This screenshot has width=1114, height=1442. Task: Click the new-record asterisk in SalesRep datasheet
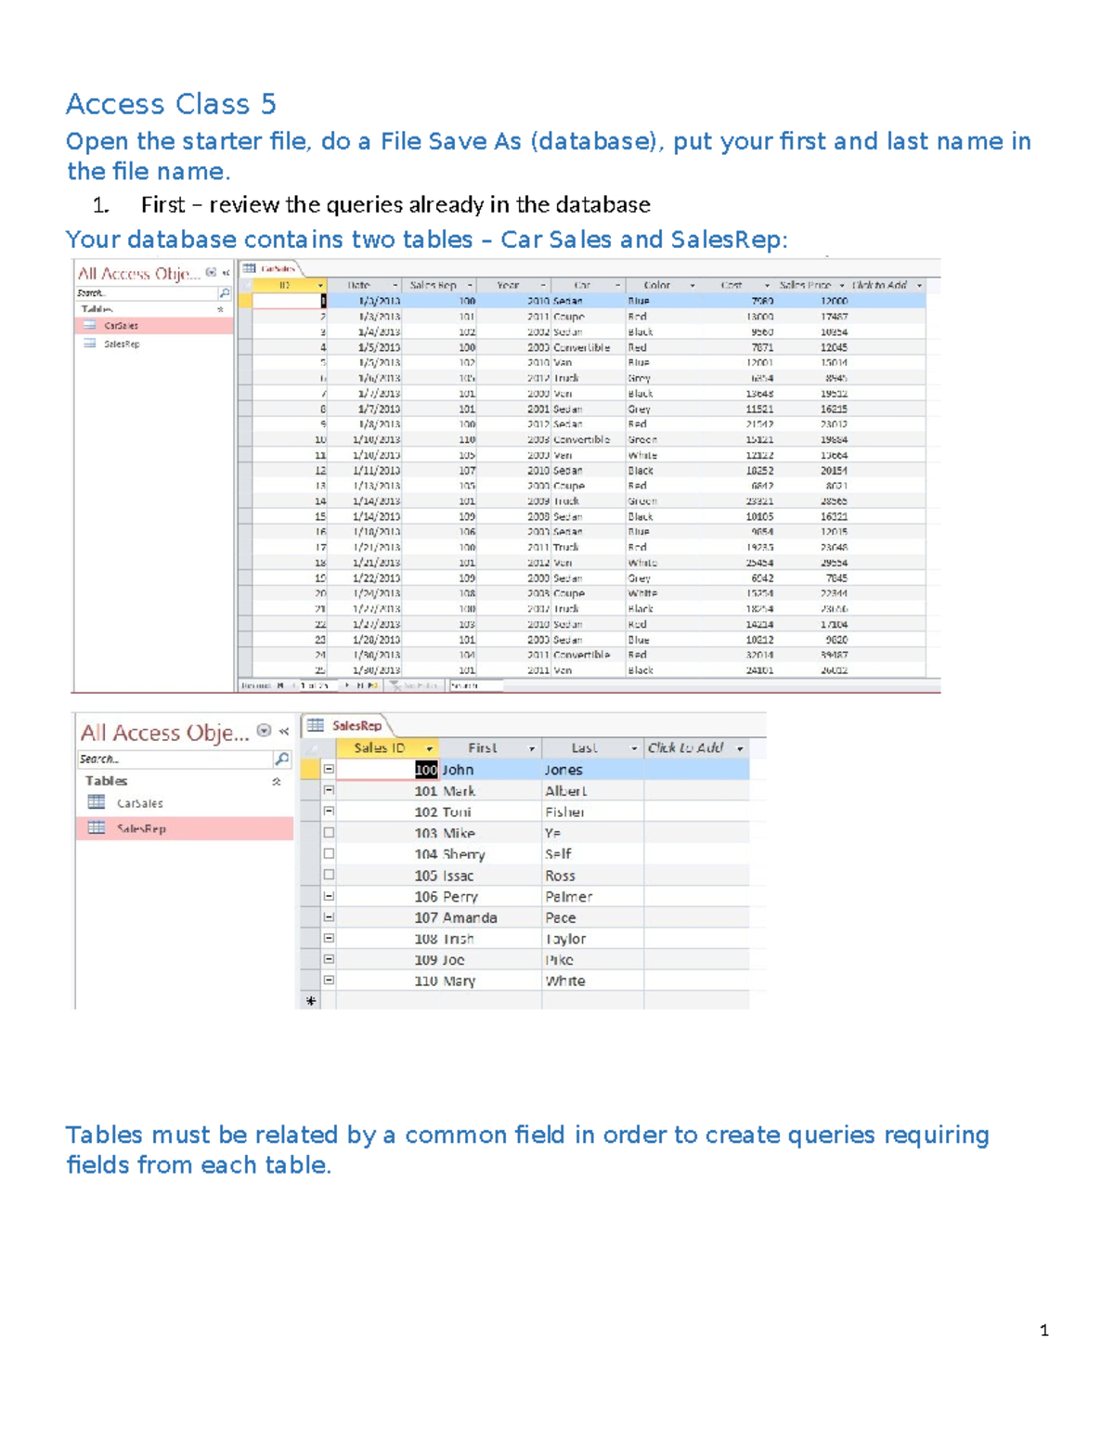(x=311, y=1001)
